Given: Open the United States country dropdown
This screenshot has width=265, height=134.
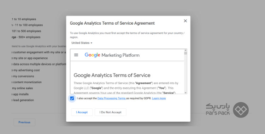Looking at the screenshot, I should coord(82,43).
